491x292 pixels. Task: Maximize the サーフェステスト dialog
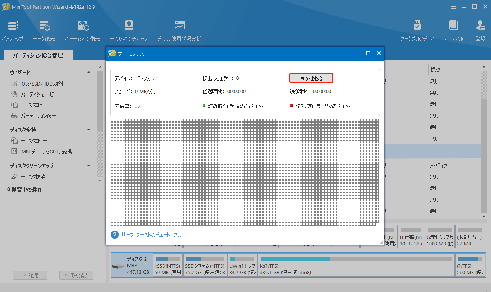tap(368, 53)
